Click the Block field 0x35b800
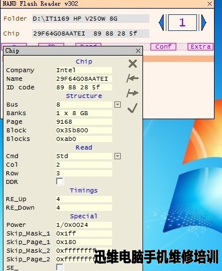 84,130
